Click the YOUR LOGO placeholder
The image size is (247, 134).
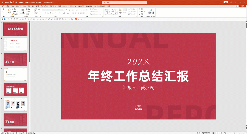138,108
